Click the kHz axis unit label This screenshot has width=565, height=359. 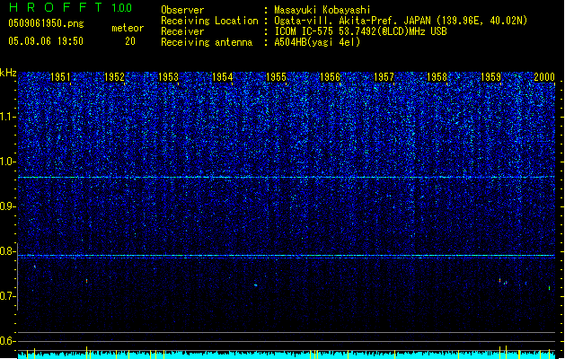[8, 73]
